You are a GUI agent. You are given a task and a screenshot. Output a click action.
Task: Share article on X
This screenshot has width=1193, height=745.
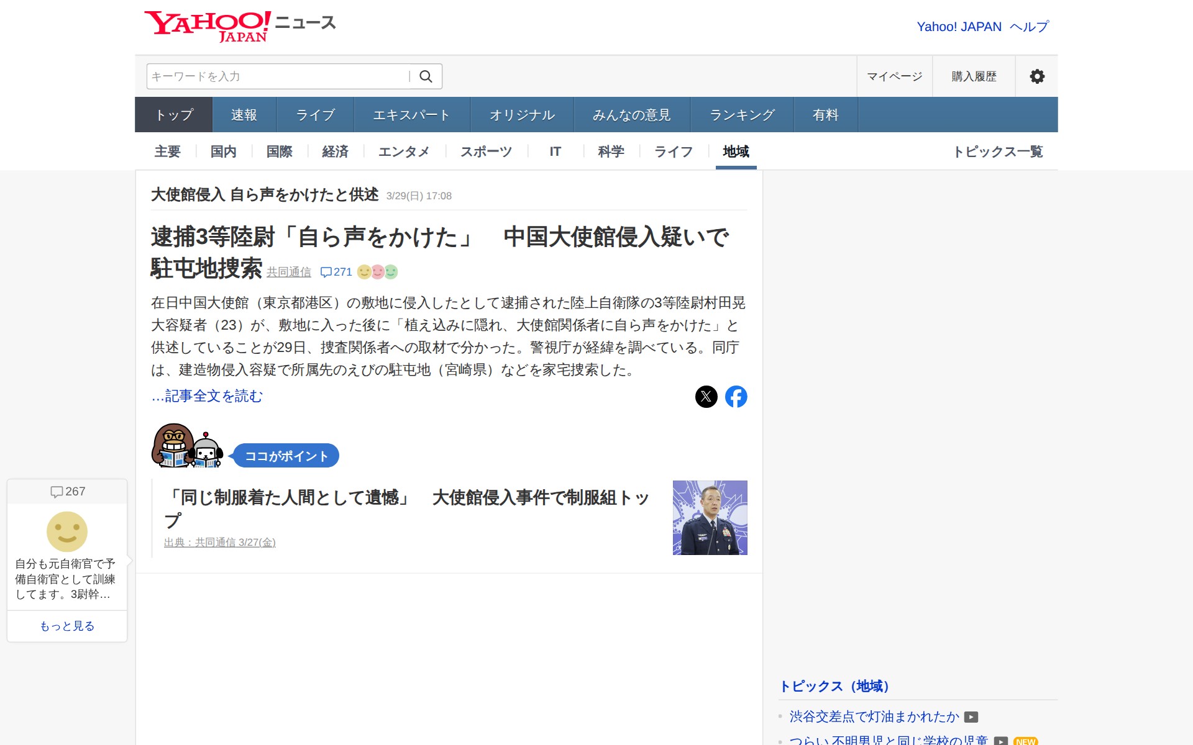click(x=706, y=397)
